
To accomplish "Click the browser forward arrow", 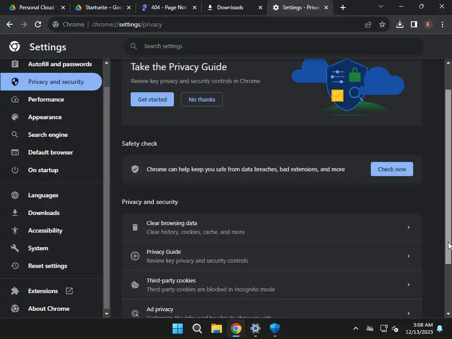I will (24, 25).
